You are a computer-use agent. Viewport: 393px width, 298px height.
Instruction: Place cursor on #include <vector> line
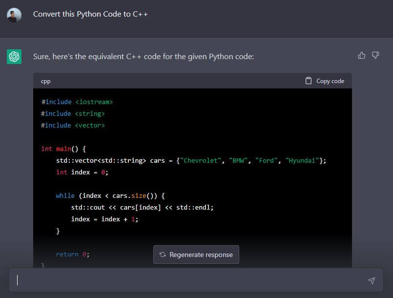click(73, 125)
